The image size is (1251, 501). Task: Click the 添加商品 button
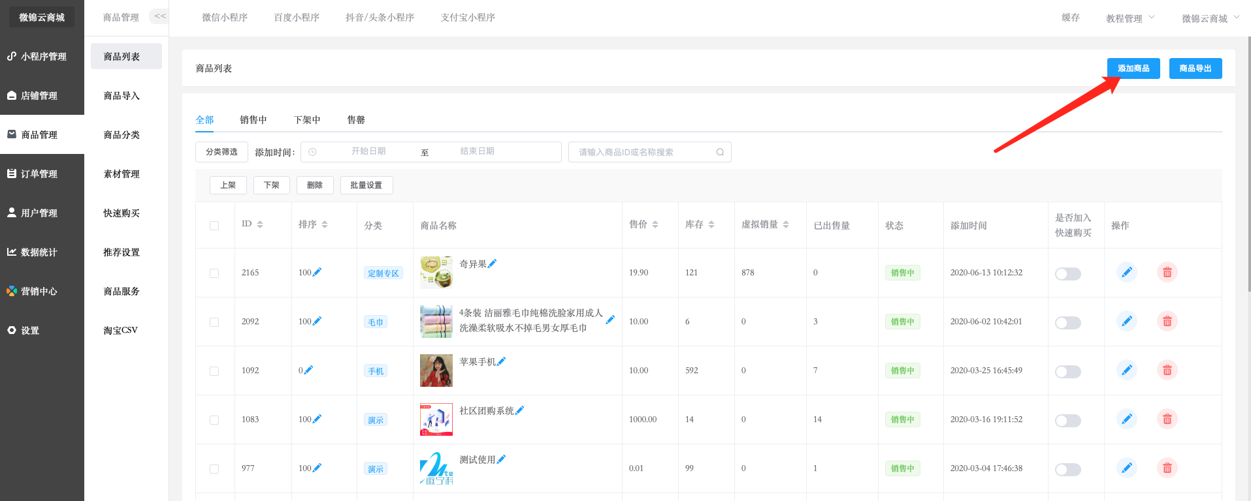coord(1133,68)
